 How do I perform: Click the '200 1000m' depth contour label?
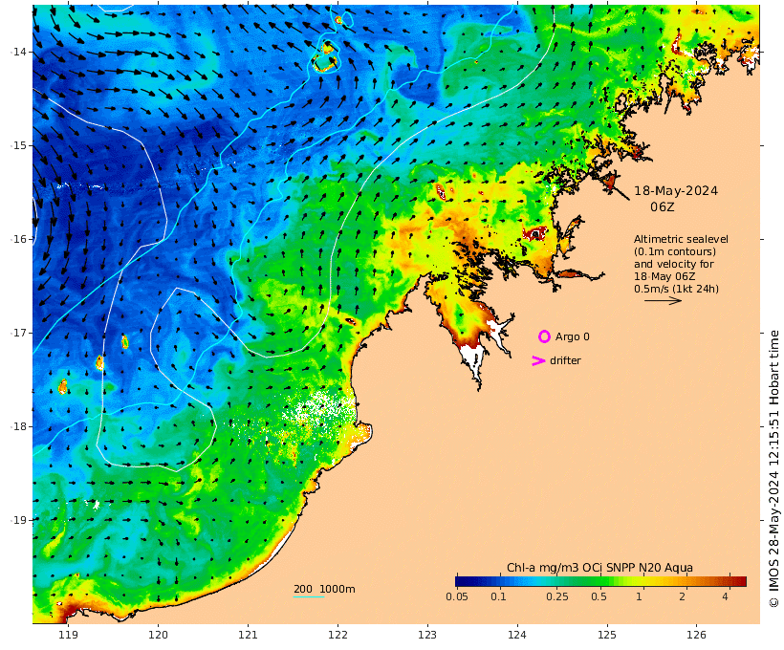[x=324, y=589]
